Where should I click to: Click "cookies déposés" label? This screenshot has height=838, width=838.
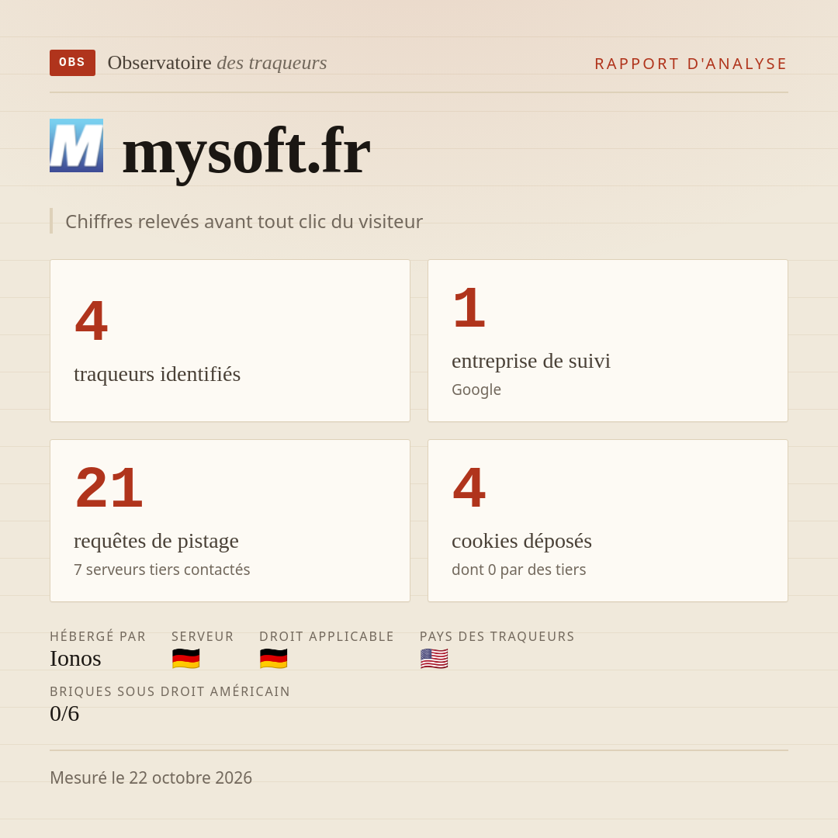[521, 542]
